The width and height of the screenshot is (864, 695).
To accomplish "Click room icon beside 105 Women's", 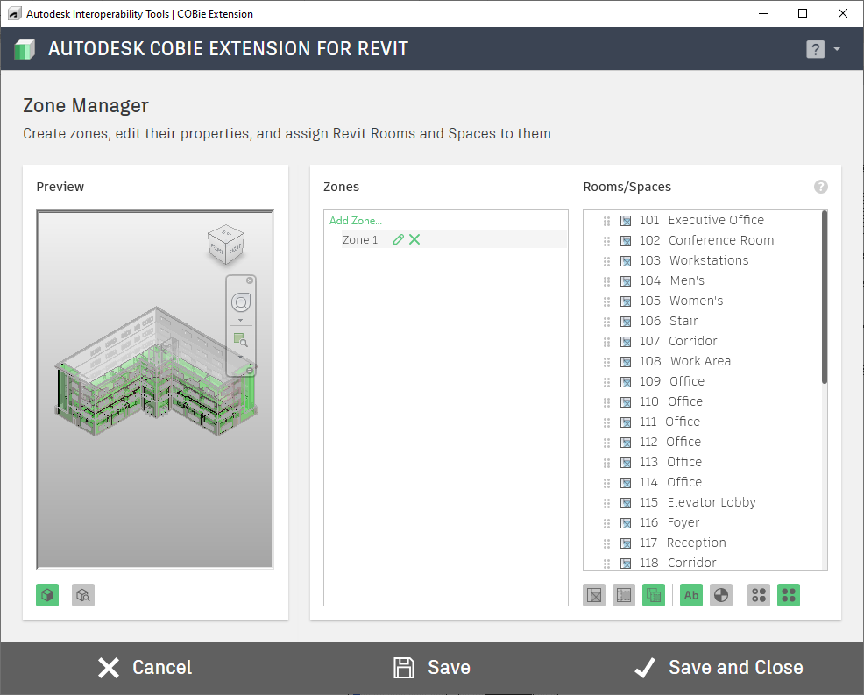I will click(x=626, y=301).
